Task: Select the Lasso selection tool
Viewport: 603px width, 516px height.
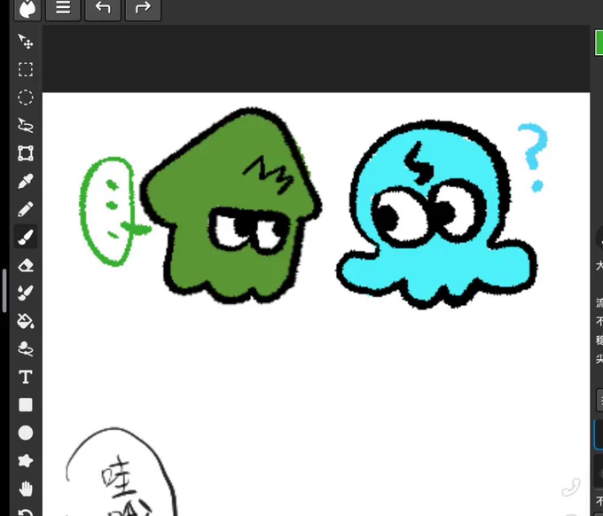Action: (26, 125)
